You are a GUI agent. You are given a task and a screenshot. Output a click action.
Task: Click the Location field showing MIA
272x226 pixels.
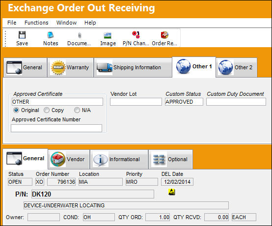tap(101, 182)
